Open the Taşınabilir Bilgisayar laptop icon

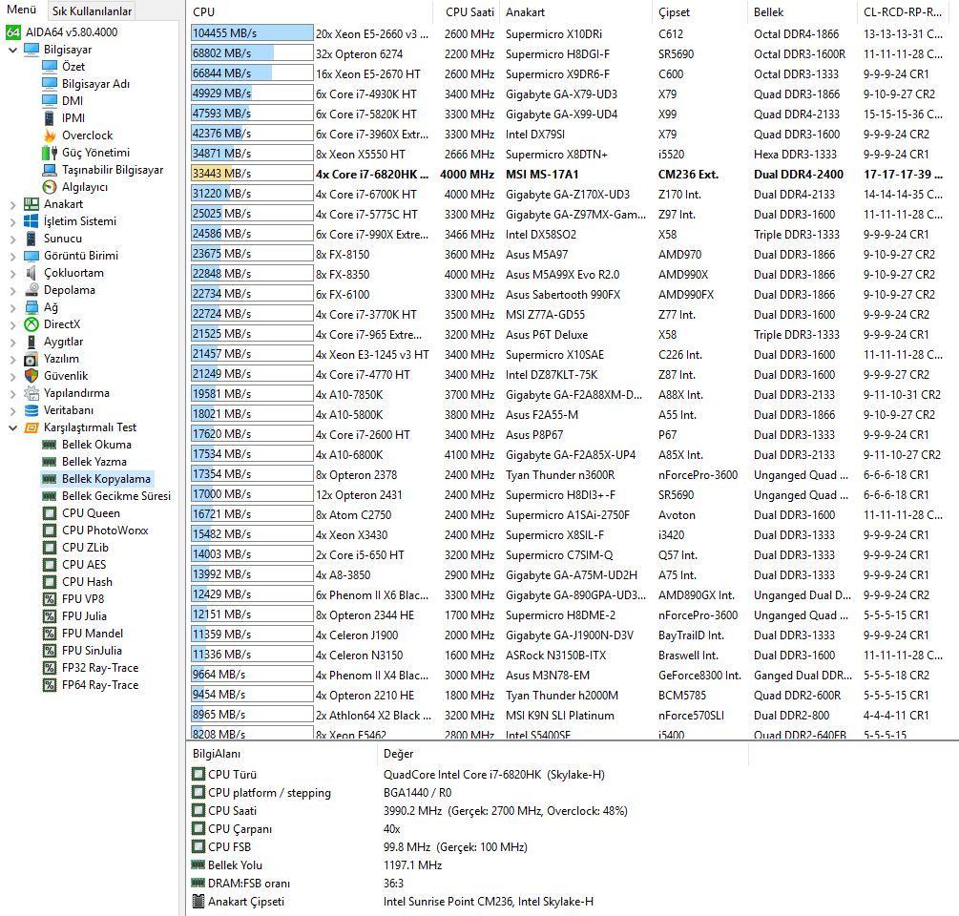tap(50, 170)
